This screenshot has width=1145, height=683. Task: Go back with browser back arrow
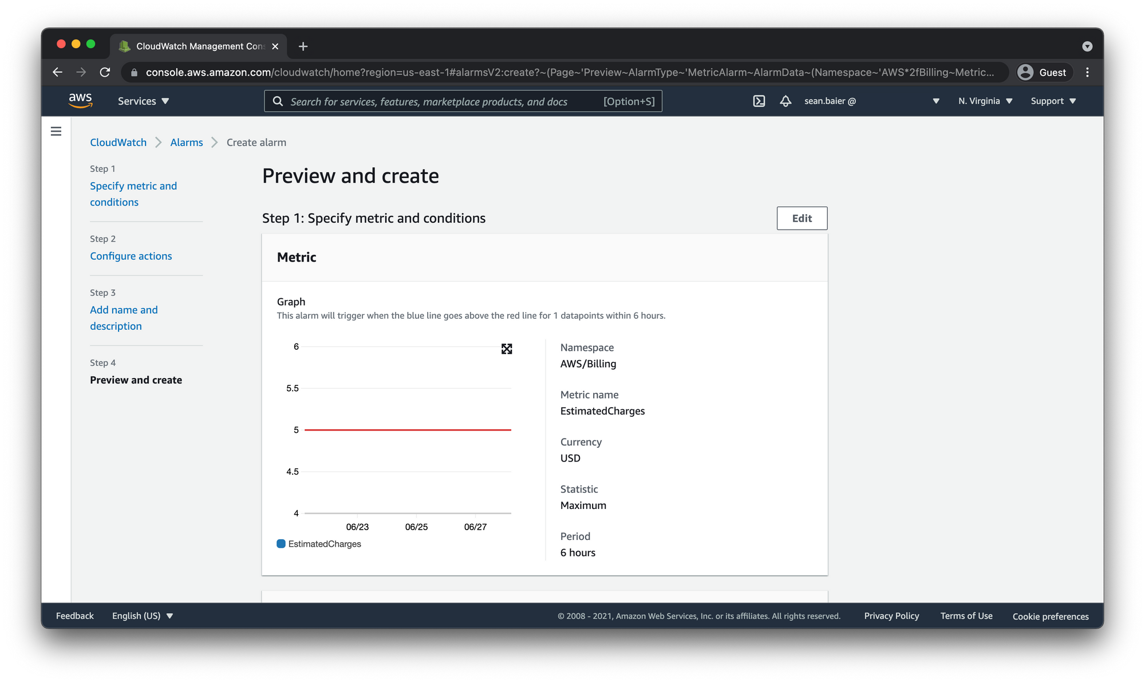coord(57,72)
